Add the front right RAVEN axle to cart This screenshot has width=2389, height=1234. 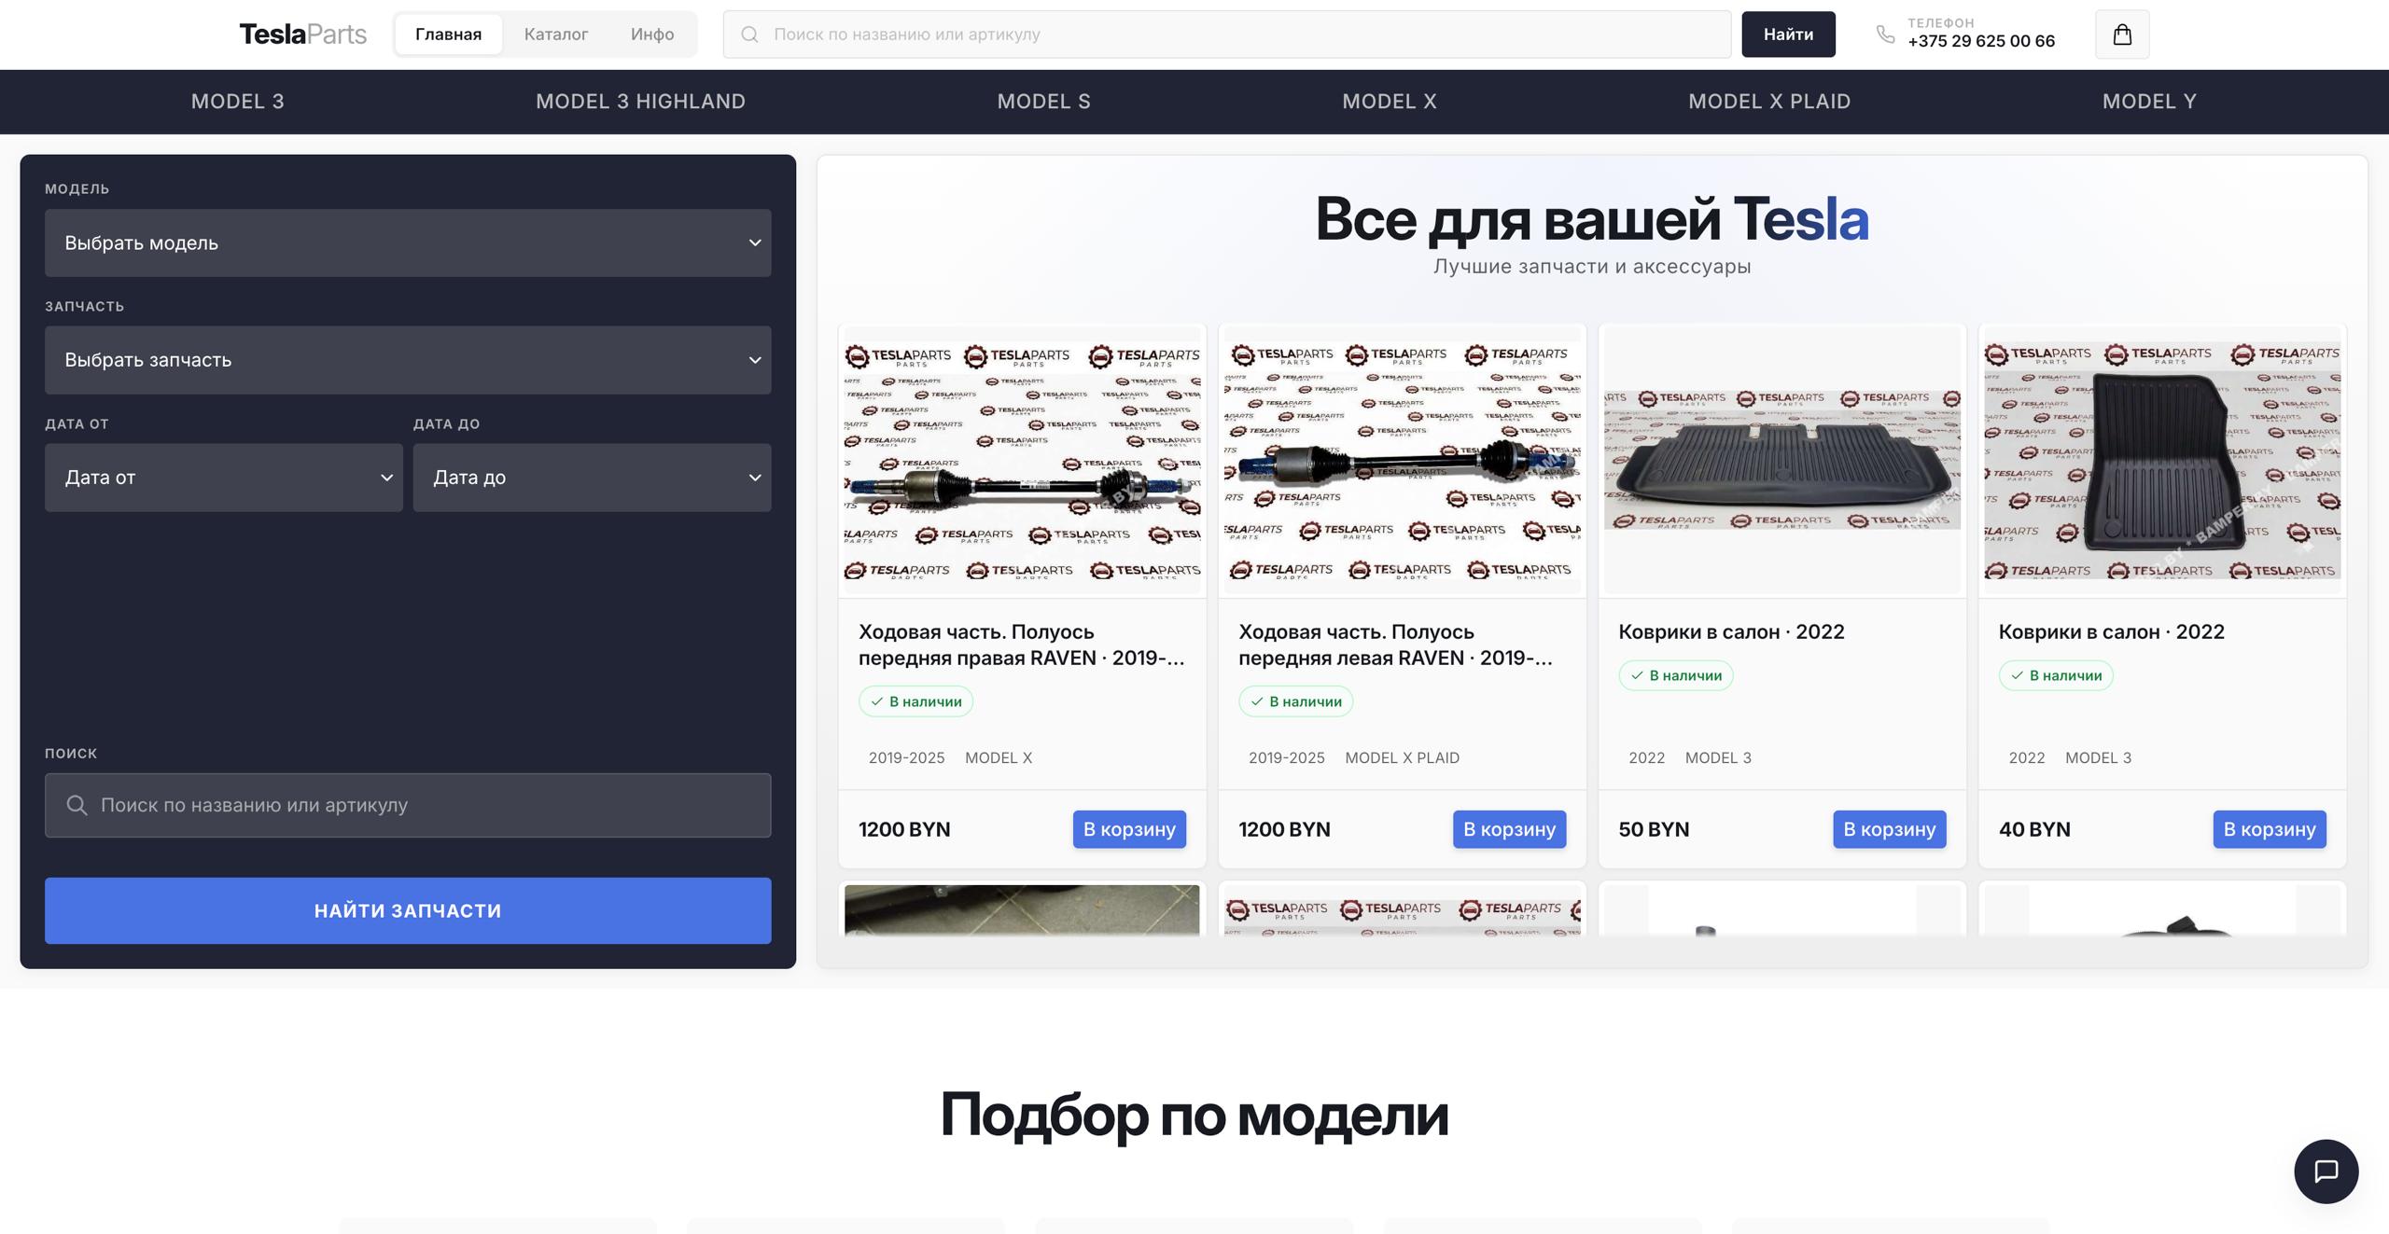pyautogui.click(x=1129, y=829)
